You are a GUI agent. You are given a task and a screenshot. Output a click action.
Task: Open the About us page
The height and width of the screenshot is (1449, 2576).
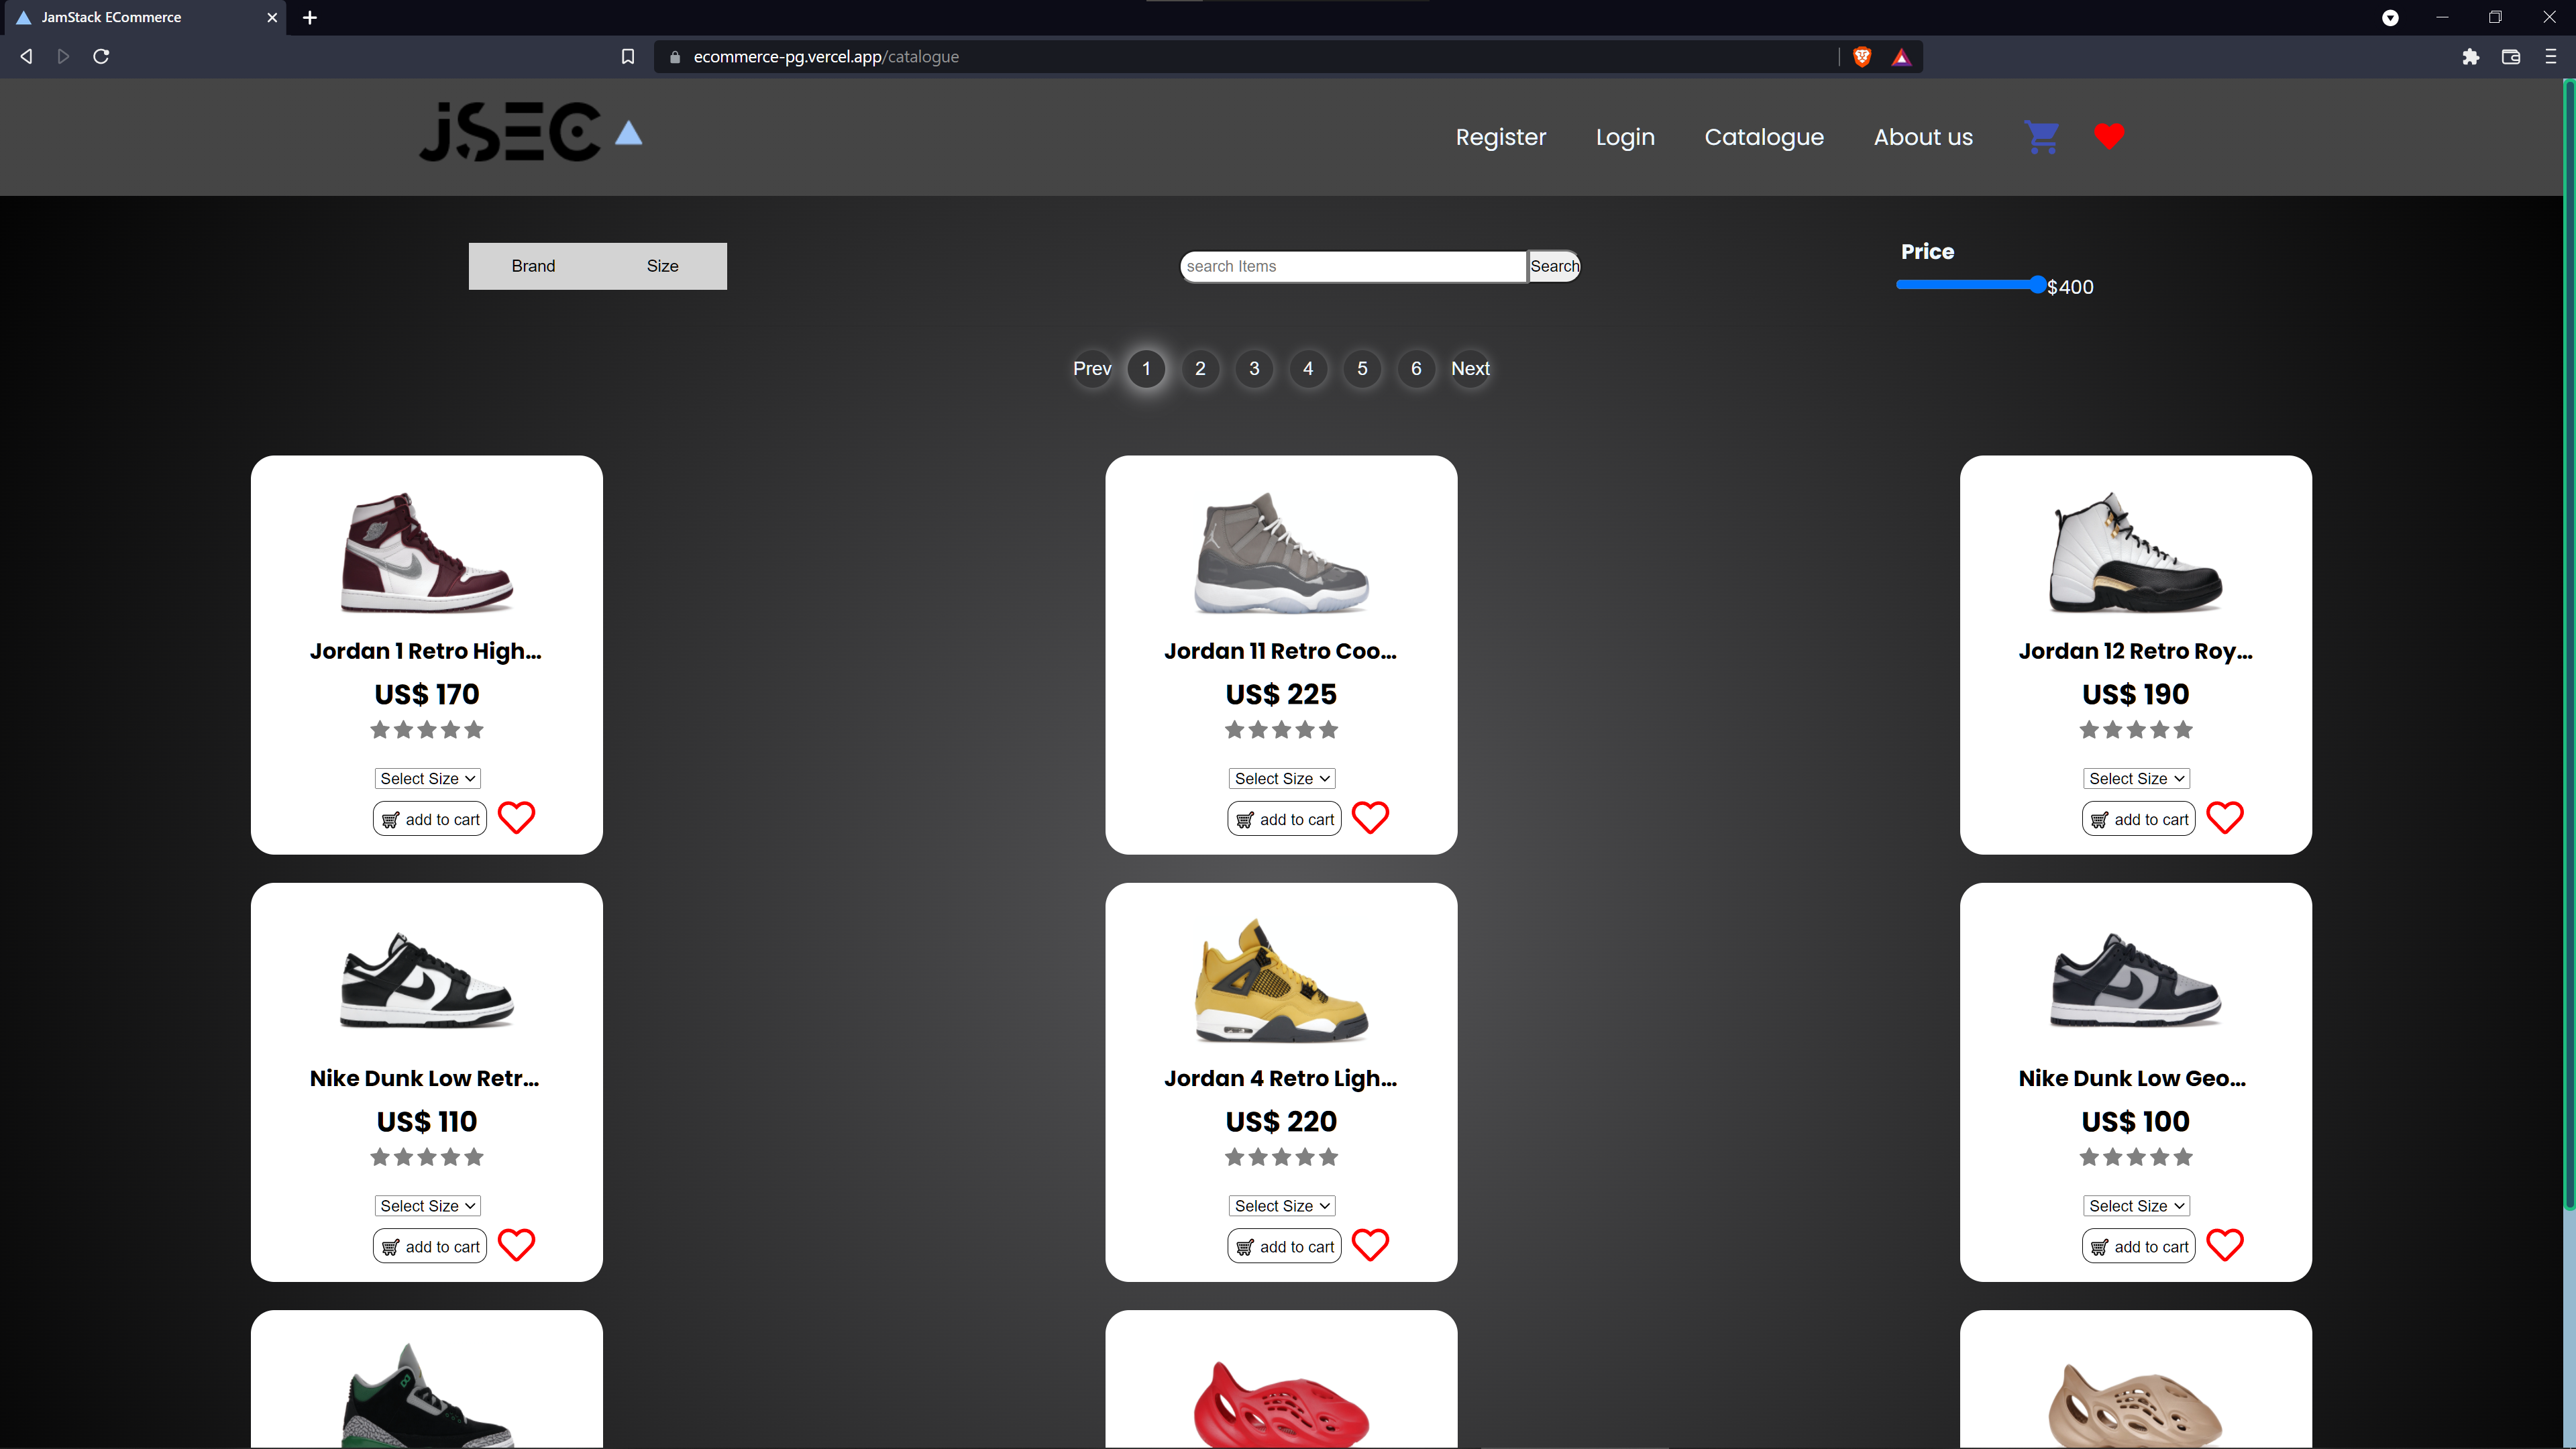pyautogui.click(x=1923, y=137)
